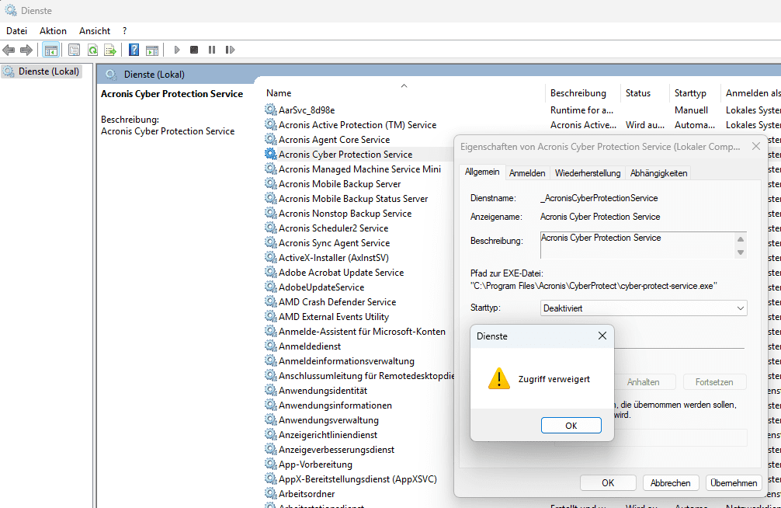Open the Starttyp dropdown showing Deaktiviert
Image resolution: width=781 pixels, height=508 pixels.
click(x=643, y=308)
